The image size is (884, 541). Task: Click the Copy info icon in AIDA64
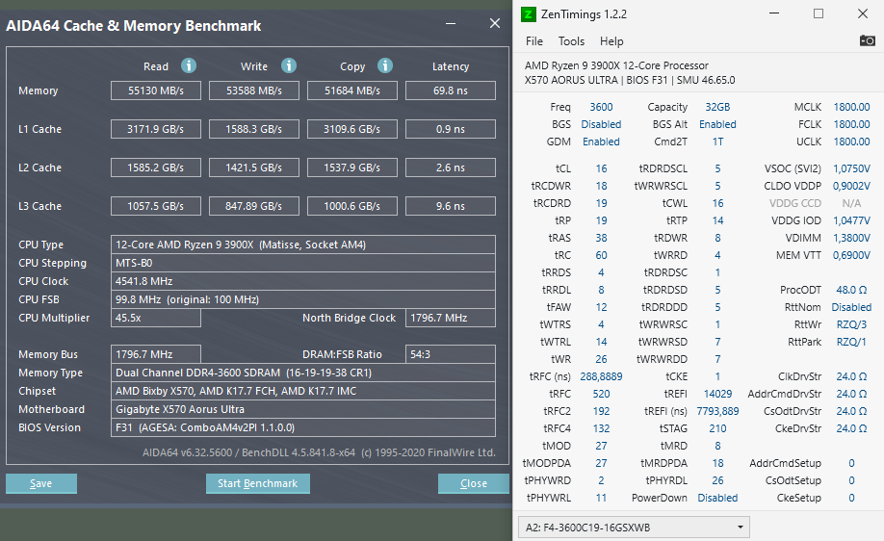pyautogui.click(x=385, y=65)
